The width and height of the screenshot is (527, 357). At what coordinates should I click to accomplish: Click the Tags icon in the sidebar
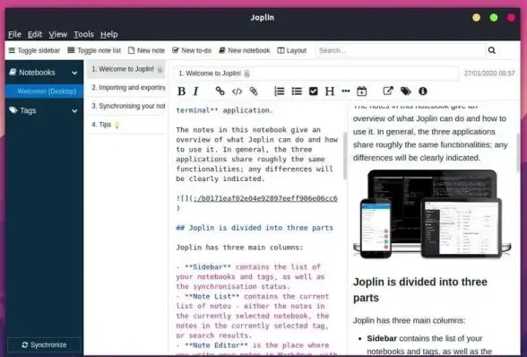(x=13, y=110)
